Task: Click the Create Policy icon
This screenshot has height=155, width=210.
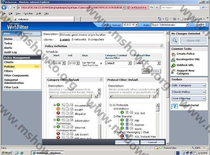Action: 173,54
